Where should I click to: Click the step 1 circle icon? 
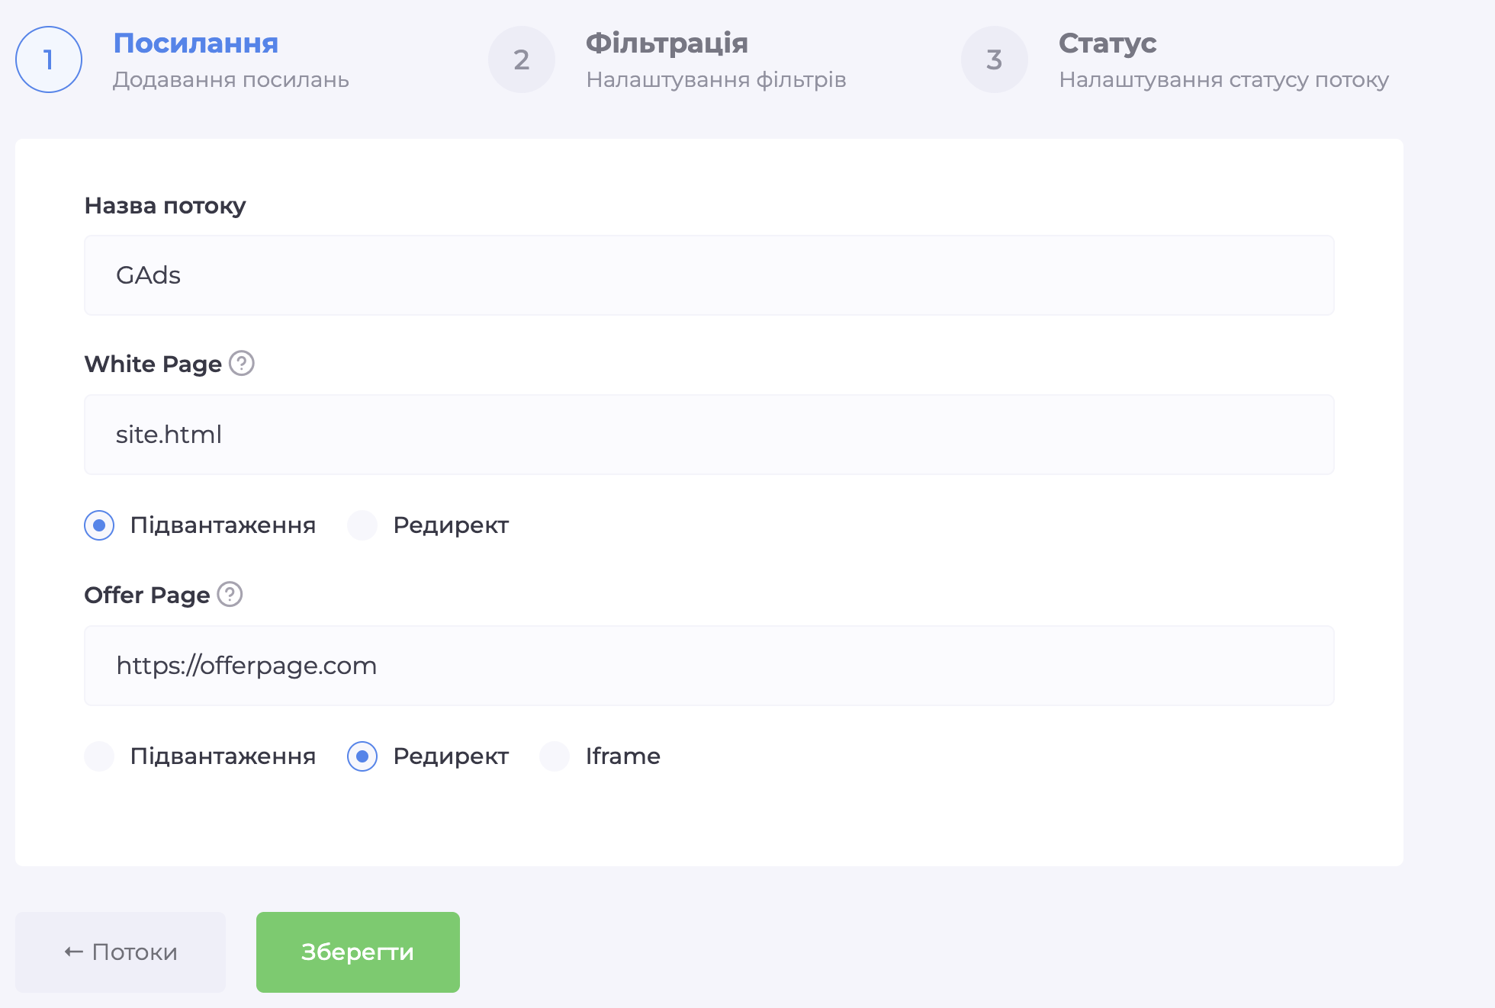pos(49,59)
